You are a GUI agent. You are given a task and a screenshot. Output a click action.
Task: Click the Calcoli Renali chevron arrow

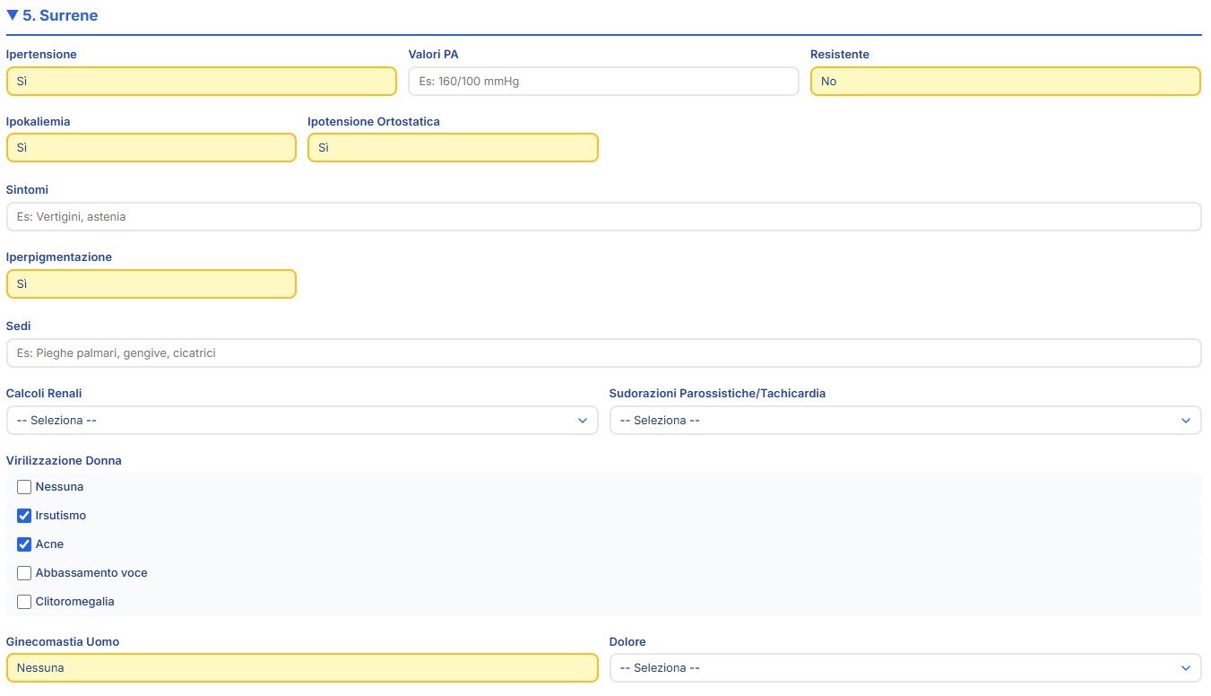tap(582, 420)
